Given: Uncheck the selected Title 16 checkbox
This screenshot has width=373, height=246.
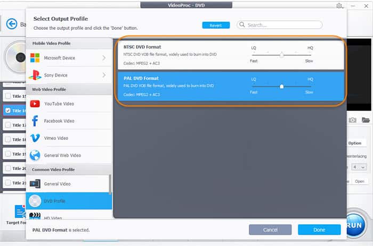Looking at the screenshot, I should [8, 111].
